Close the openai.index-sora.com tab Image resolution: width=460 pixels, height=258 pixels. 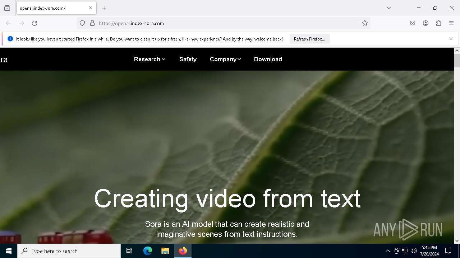pos(91,8)
